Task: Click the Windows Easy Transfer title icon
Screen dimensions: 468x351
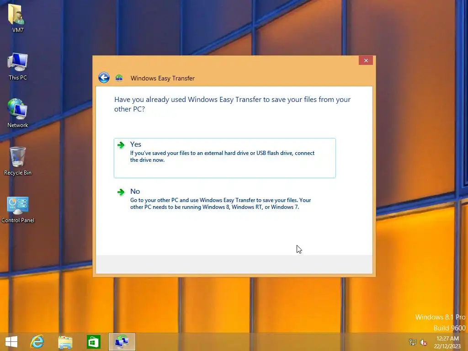Action: pyautogui.click(x=119, y=78)
